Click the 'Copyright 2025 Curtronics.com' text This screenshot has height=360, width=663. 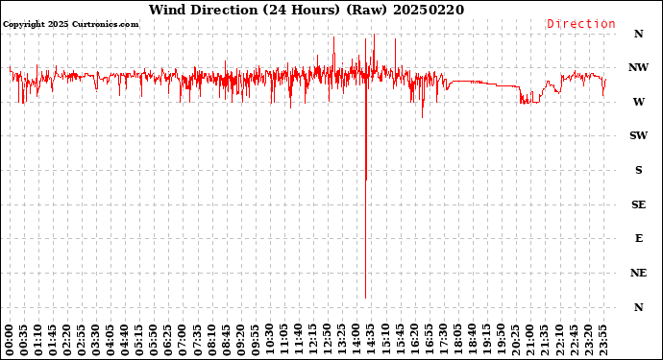[70, 24]
